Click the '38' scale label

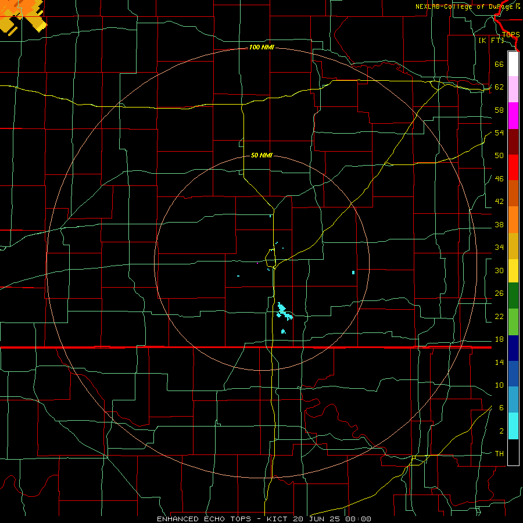[x=499, y=225]
